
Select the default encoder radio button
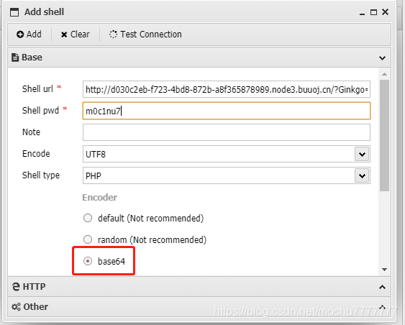pos(88,218)
